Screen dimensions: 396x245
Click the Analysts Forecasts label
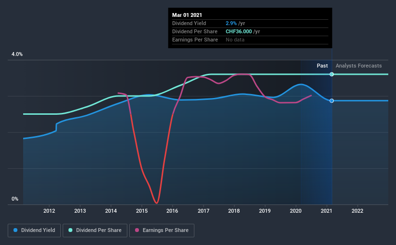click(359, 66)
